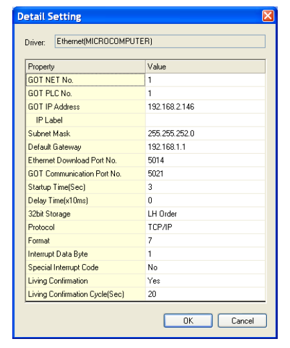Select the GOT NET No. value cell

205,80
